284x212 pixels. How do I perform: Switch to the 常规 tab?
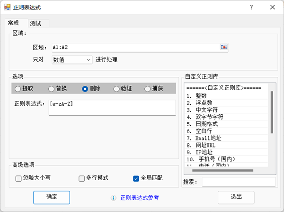pyautogui.click(x=17, y=23)
